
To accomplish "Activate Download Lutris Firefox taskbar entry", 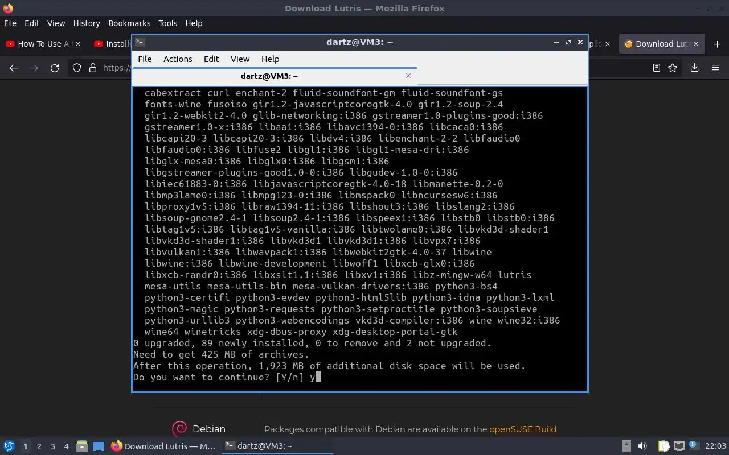I will coord(163,446).
